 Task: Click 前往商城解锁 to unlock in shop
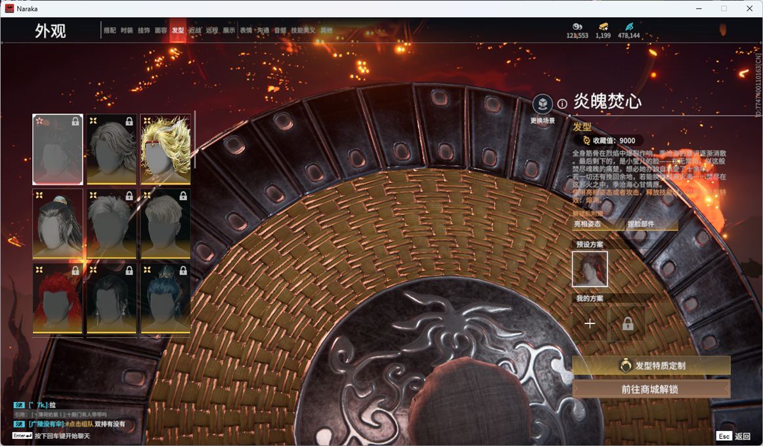point(651,389)
